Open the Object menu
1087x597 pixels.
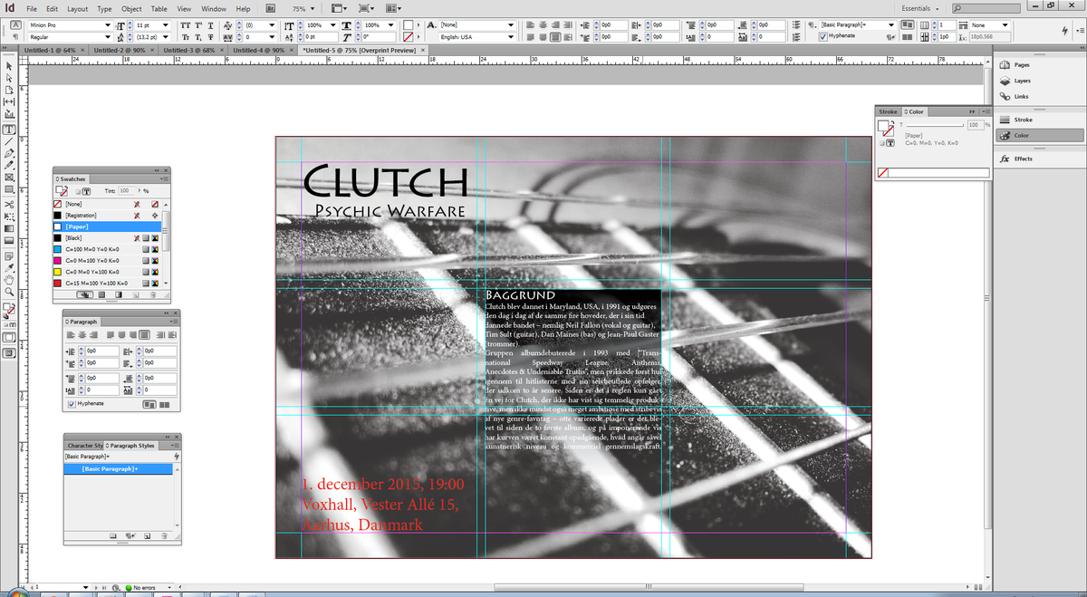[x=131, y=8]
